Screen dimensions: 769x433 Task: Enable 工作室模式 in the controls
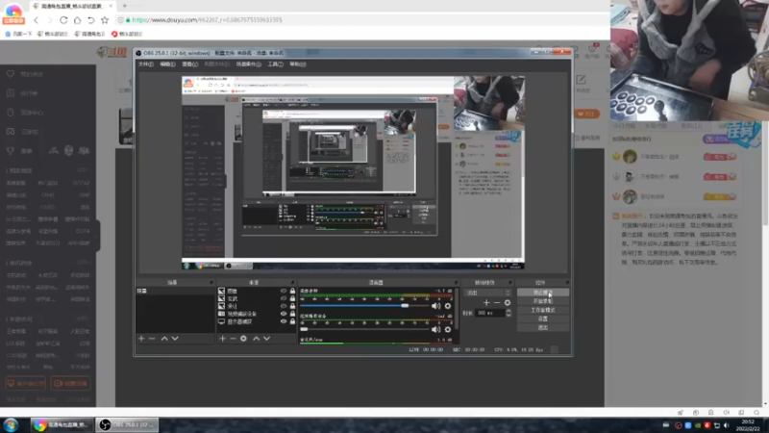pyautogui.click(x=543, y=310)
